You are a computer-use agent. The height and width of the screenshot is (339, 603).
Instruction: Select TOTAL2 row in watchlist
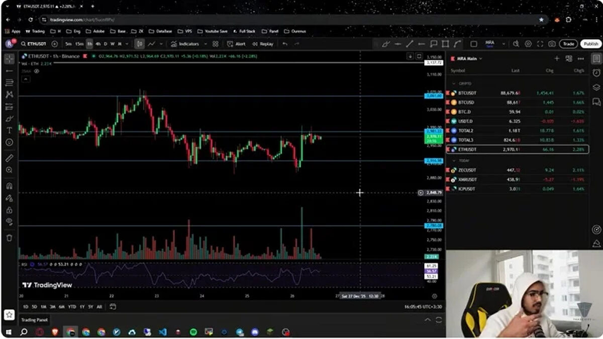click(x=517, y=131)
